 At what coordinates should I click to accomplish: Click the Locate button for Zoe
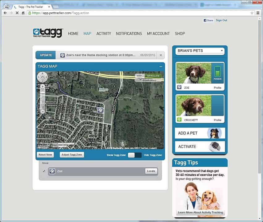151,171
